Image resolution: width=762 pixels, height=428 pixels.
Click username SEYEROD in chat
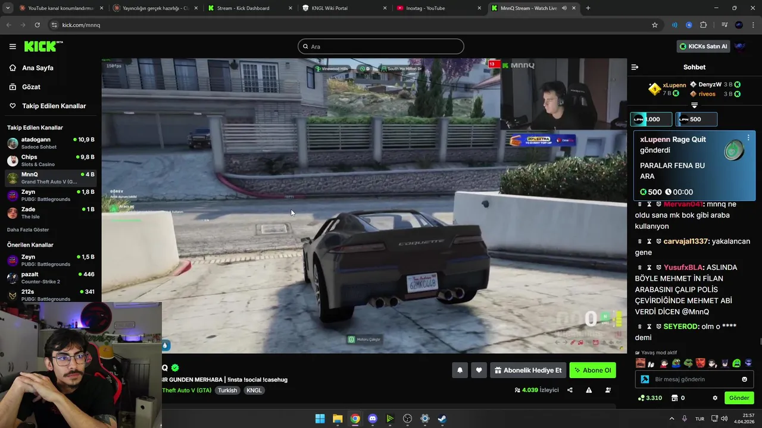(x=681, y=326)
